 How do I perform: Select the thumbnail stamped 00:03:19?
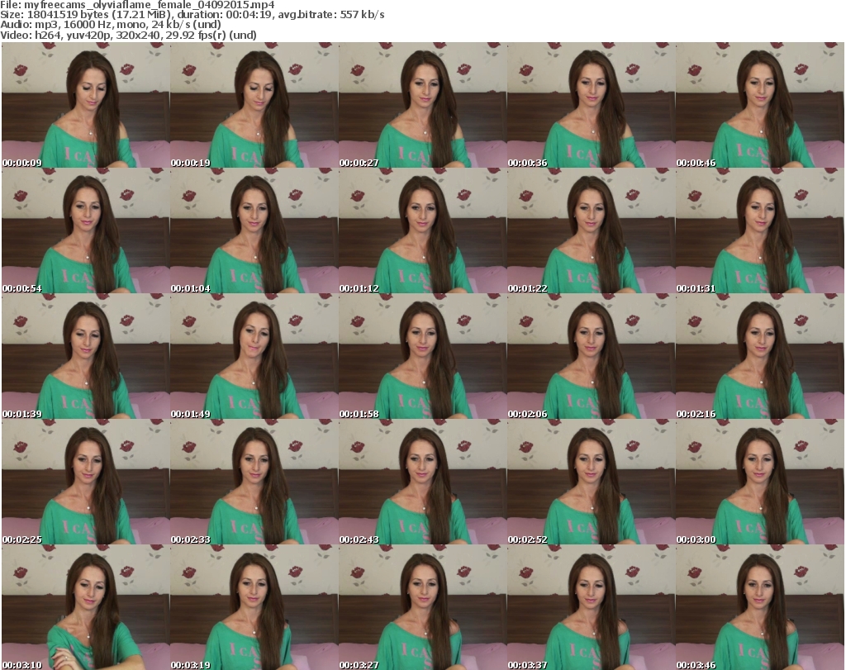tap(254, 607)
